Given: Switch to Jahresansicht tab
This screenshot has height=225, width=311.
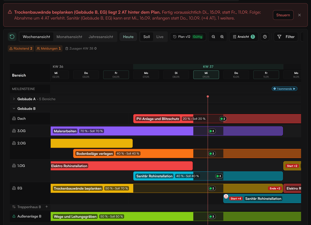Looking at the screenshot, I should (101, 37).
